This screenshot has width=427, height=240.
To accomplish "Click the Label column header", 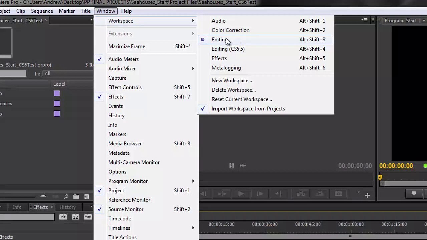I will tap(59, 84).
